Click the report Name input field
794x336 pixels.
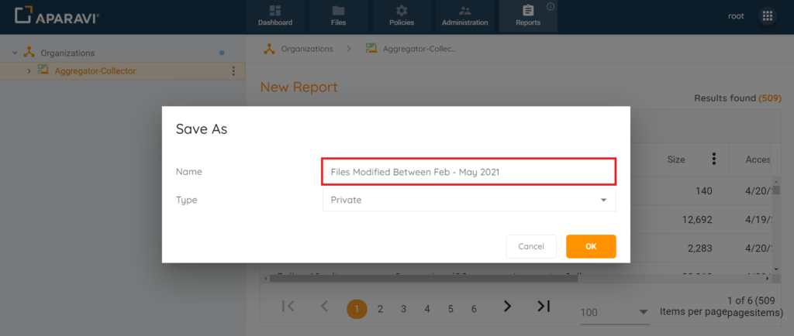point(469,172)
